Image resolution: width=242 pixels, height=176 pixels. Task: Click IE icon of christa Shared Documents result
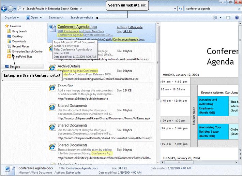(52, 127)
